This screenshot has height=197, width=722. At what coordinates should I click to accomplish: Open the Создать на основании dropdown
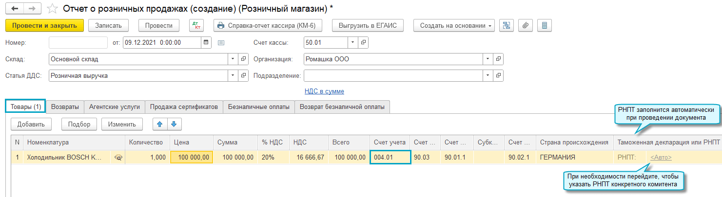click(x=454, y=26)
